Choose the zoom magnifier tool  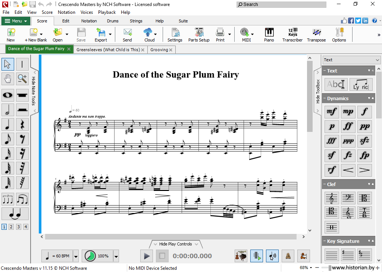tap(22, 78)
